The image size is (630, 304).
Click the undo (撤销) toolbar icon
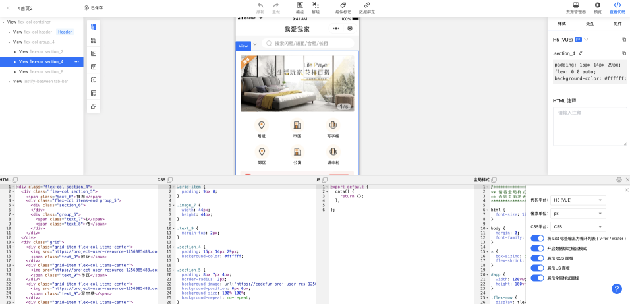[260, 5]
